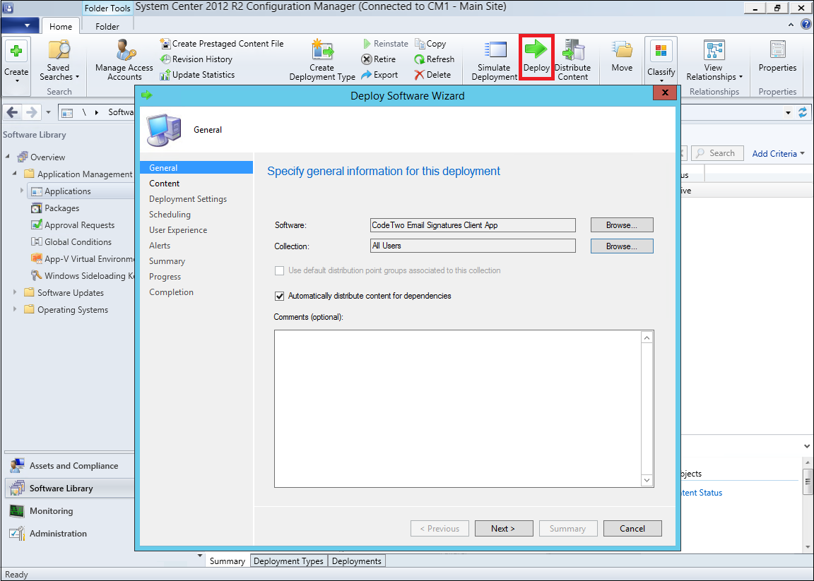This screenshot has width=814, height=581.
Task: Refresh the view from the ribbon
Action: coord(434,59)
